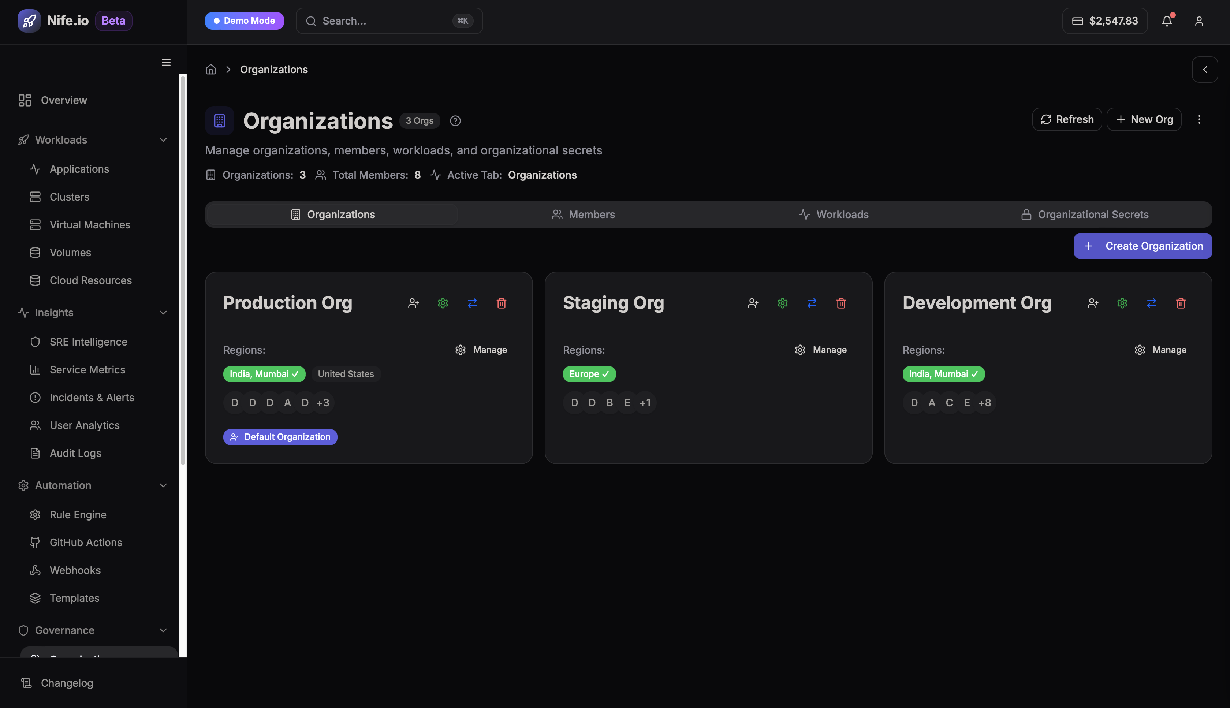Click the swap/transfer icon on Staging Org

[x=812, y=303]
